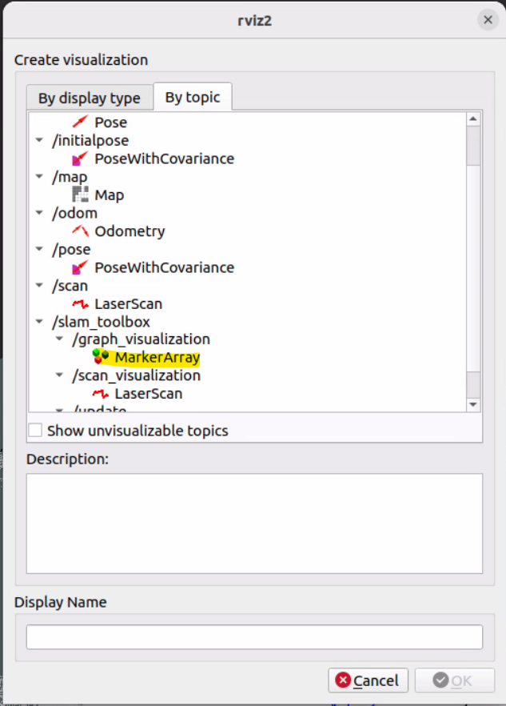
Task: Close the rviz2 dialog window
Action: tap(487, 20)
